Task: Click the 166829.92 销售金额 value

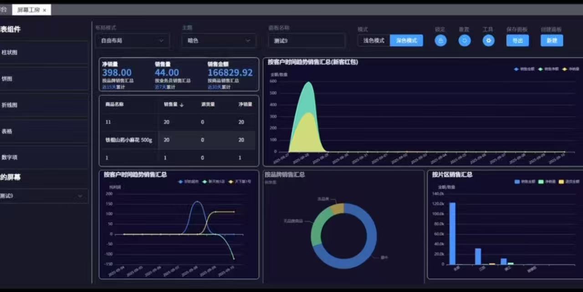Action: (x=230, y=72)
